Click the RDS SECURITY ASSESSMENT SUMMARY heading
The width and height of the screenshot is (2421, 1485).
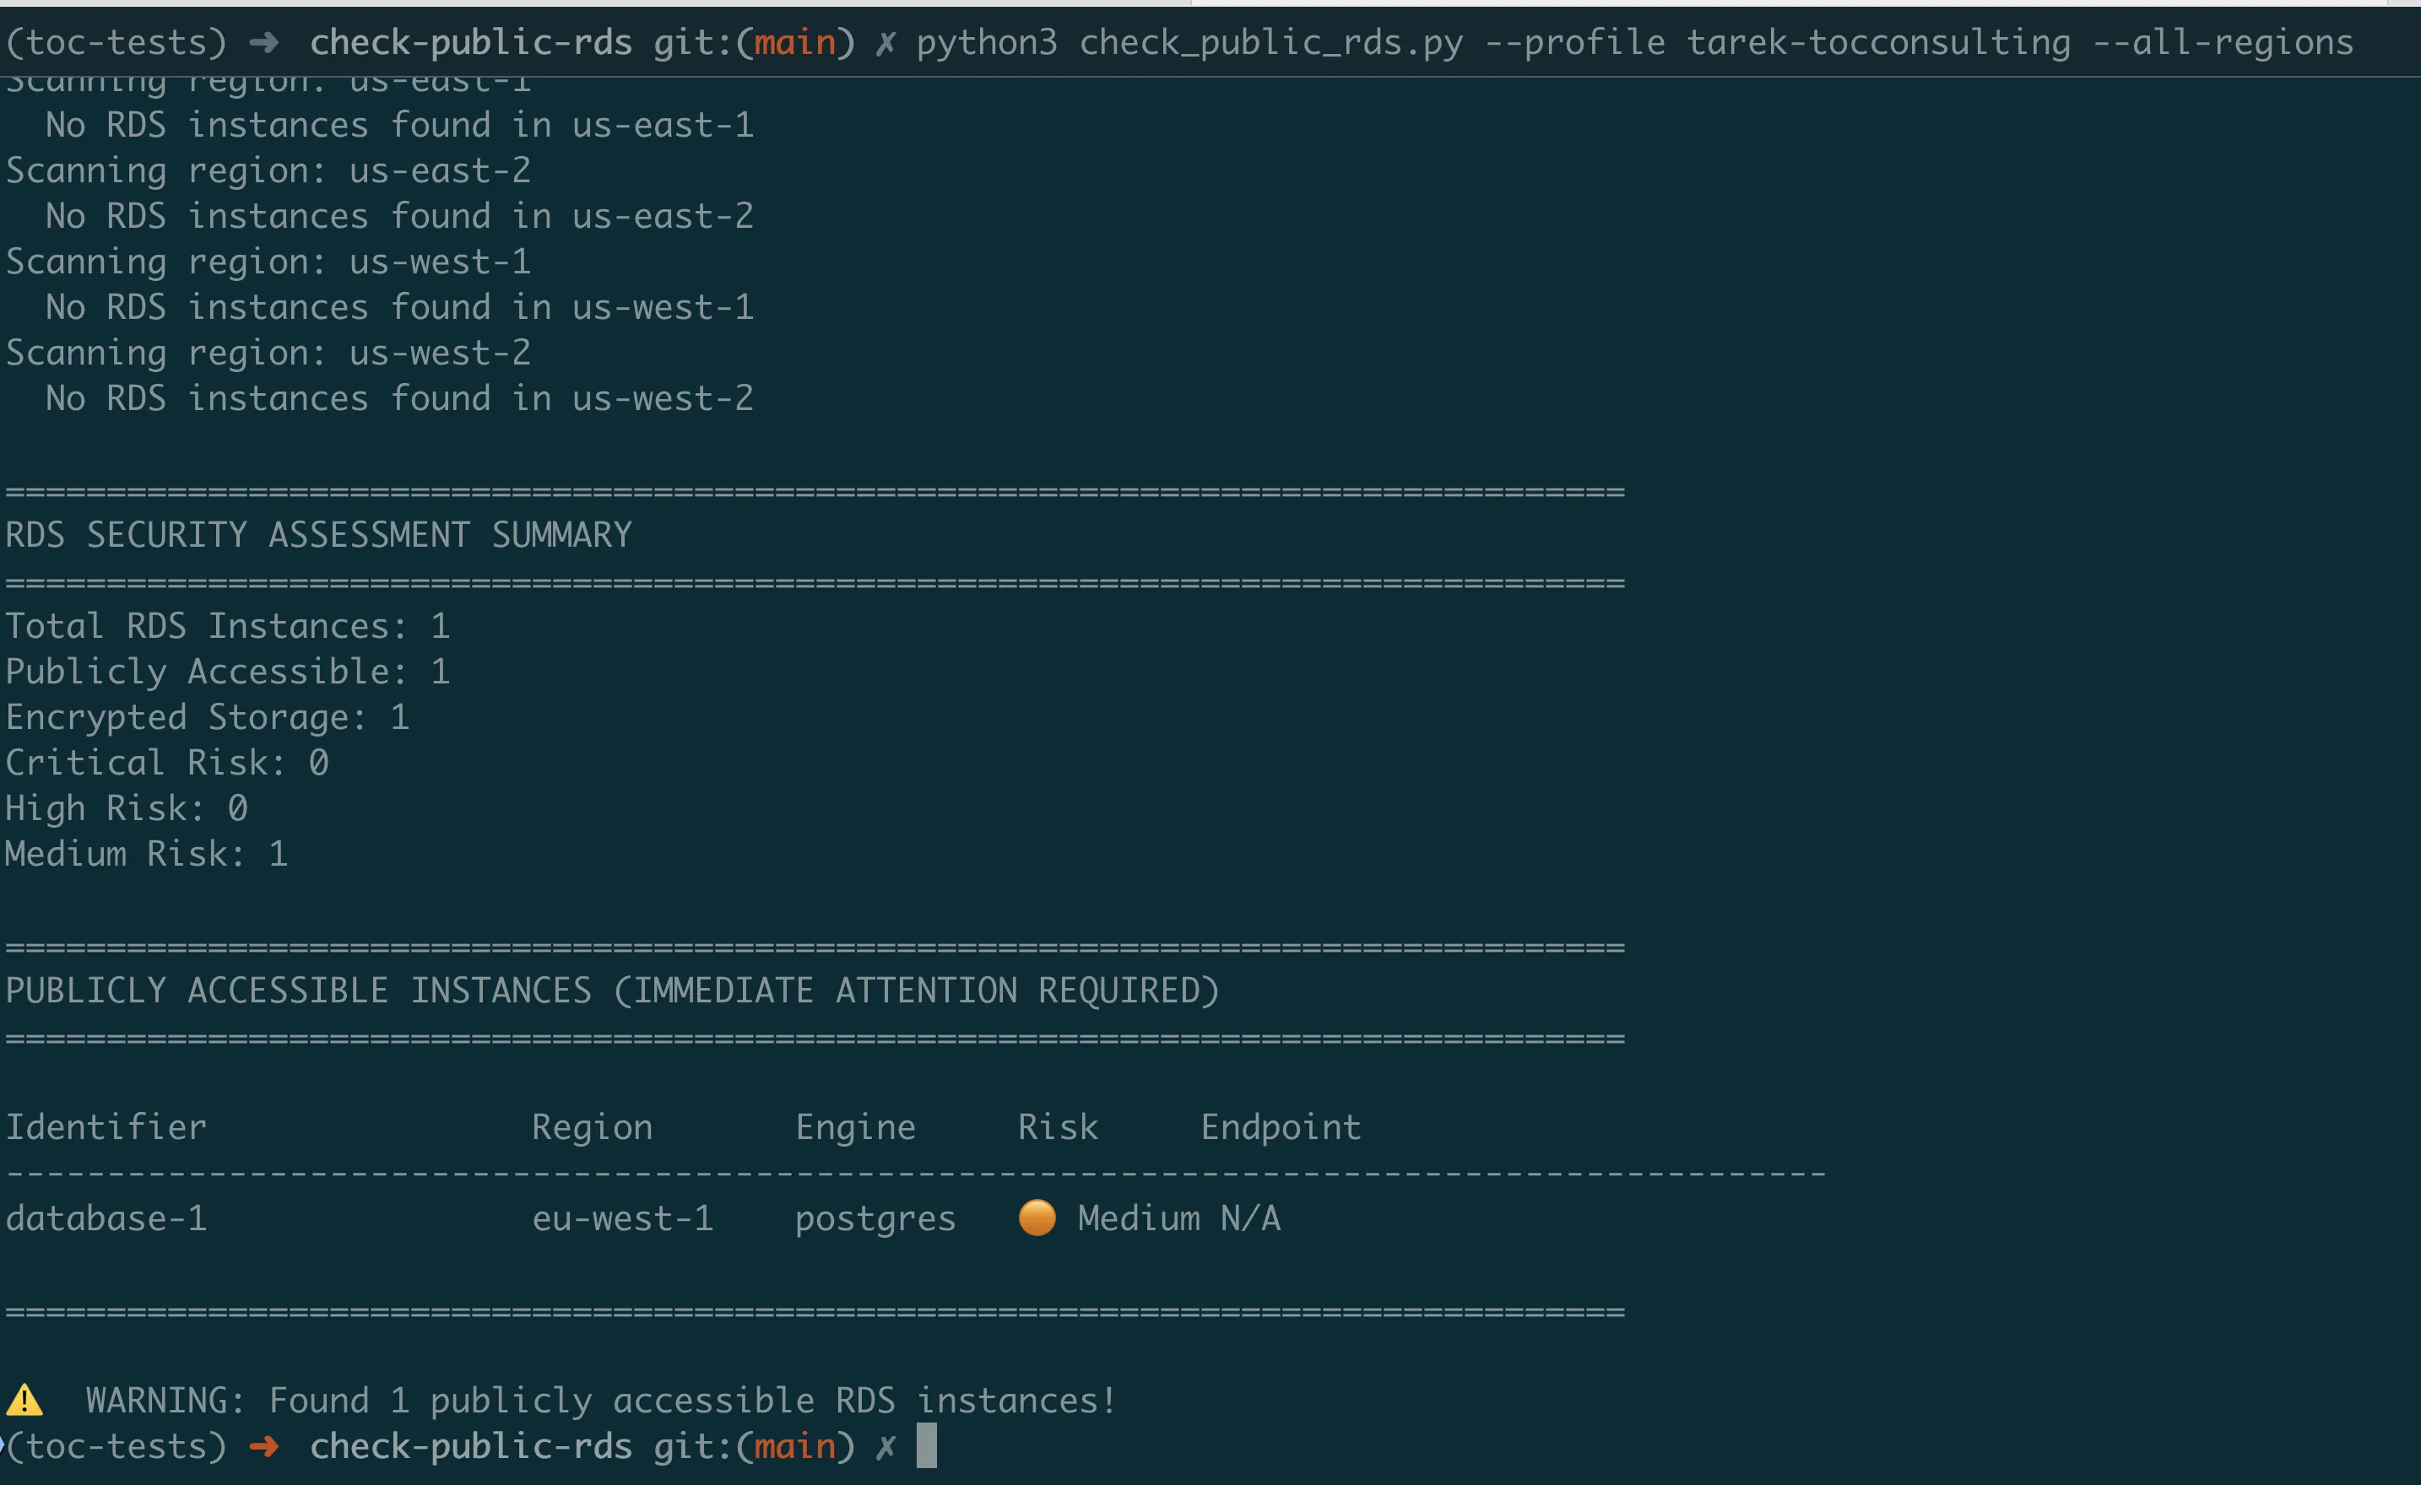[317, 534]
